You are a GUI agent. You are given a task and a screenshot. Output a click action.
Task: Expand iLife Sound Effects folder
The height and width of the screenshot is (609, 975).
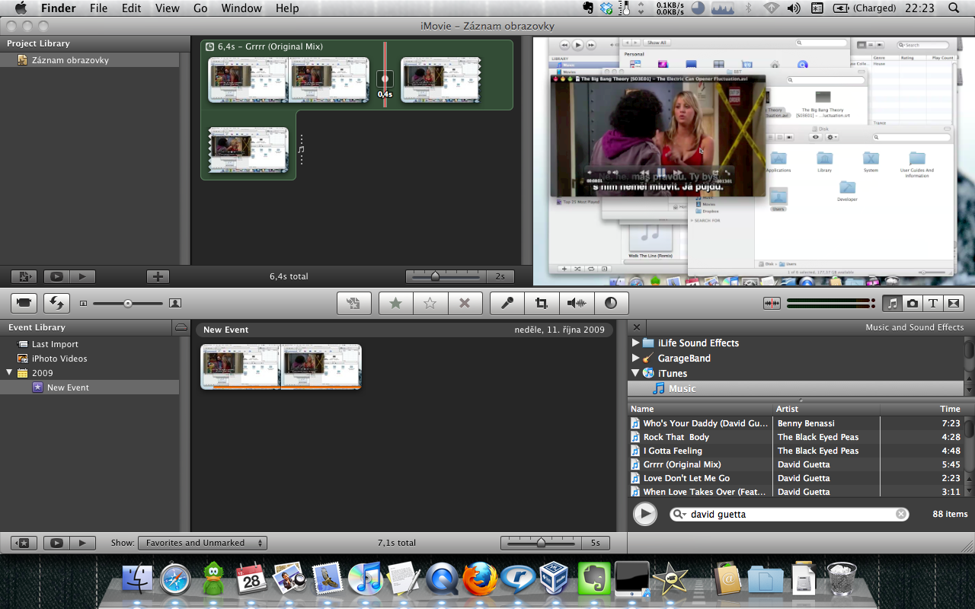coord(636,343)
